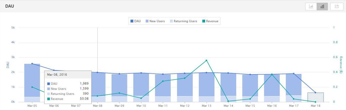The height and width of the screenshot is (110, 346).
Task: Click the Mar 13 revenue peak point
Action: point(206,60)
